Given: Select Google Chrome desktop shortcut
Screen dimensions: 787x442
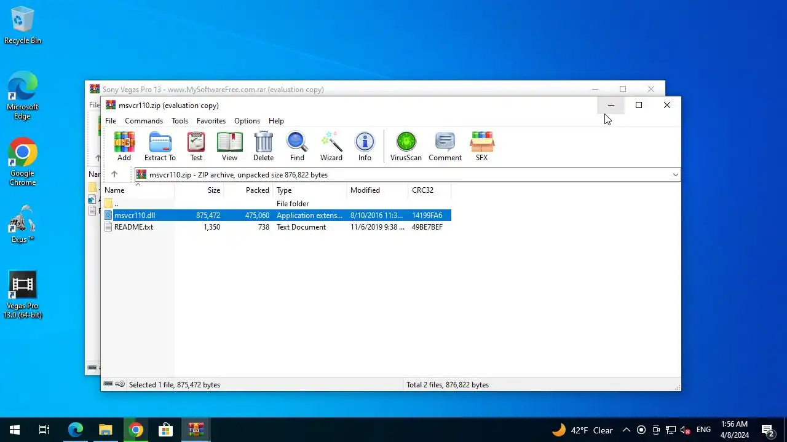Looking at the screenshot, I should (x=23, y=162).
